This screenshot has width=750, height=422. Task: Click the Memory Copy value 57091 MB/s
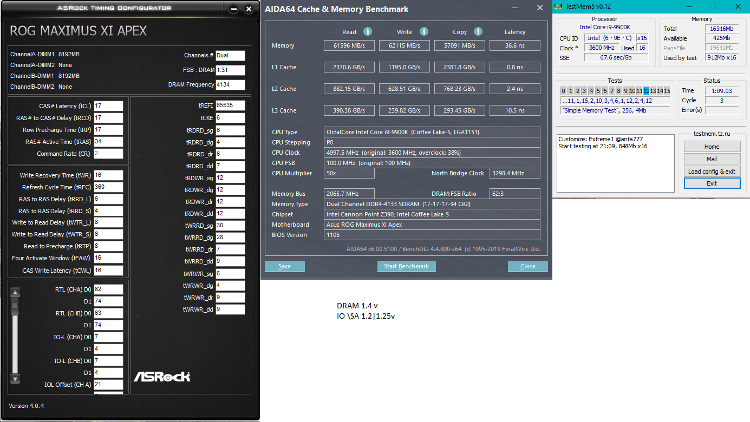coord(460,46)
